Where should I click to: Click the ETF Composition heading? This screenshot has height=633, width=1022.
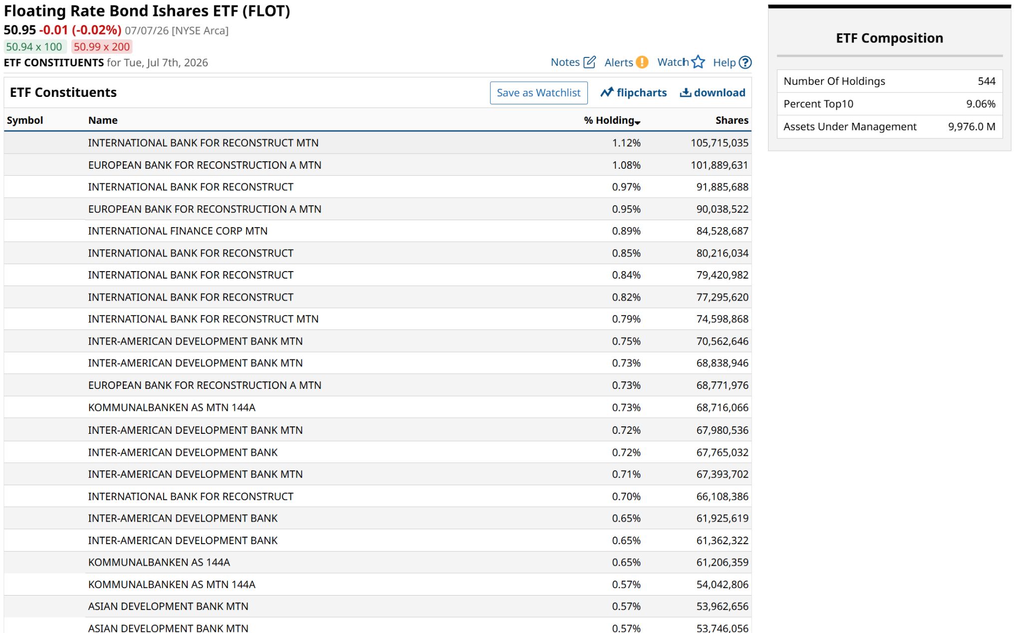point(890,38)
